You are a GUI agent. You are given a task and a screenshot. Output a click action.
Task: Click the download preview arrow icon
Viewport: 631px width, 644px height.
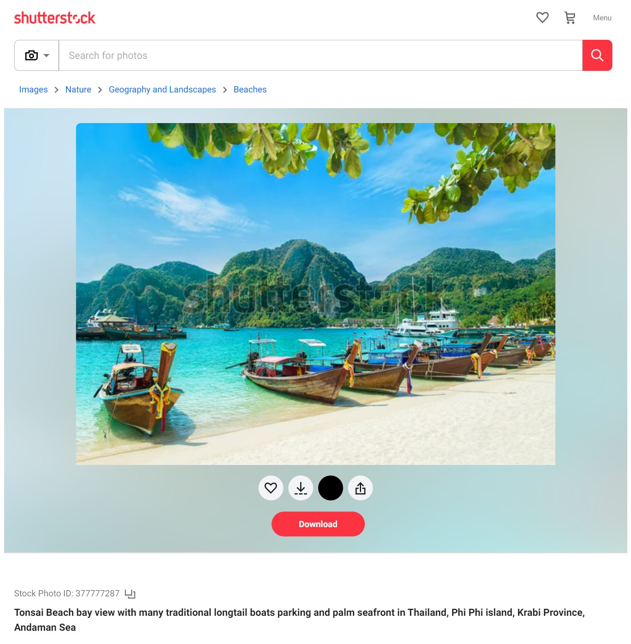pos(301,488)
